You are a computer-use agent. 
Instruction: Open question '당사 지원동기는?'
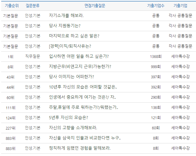coord(65,26)
